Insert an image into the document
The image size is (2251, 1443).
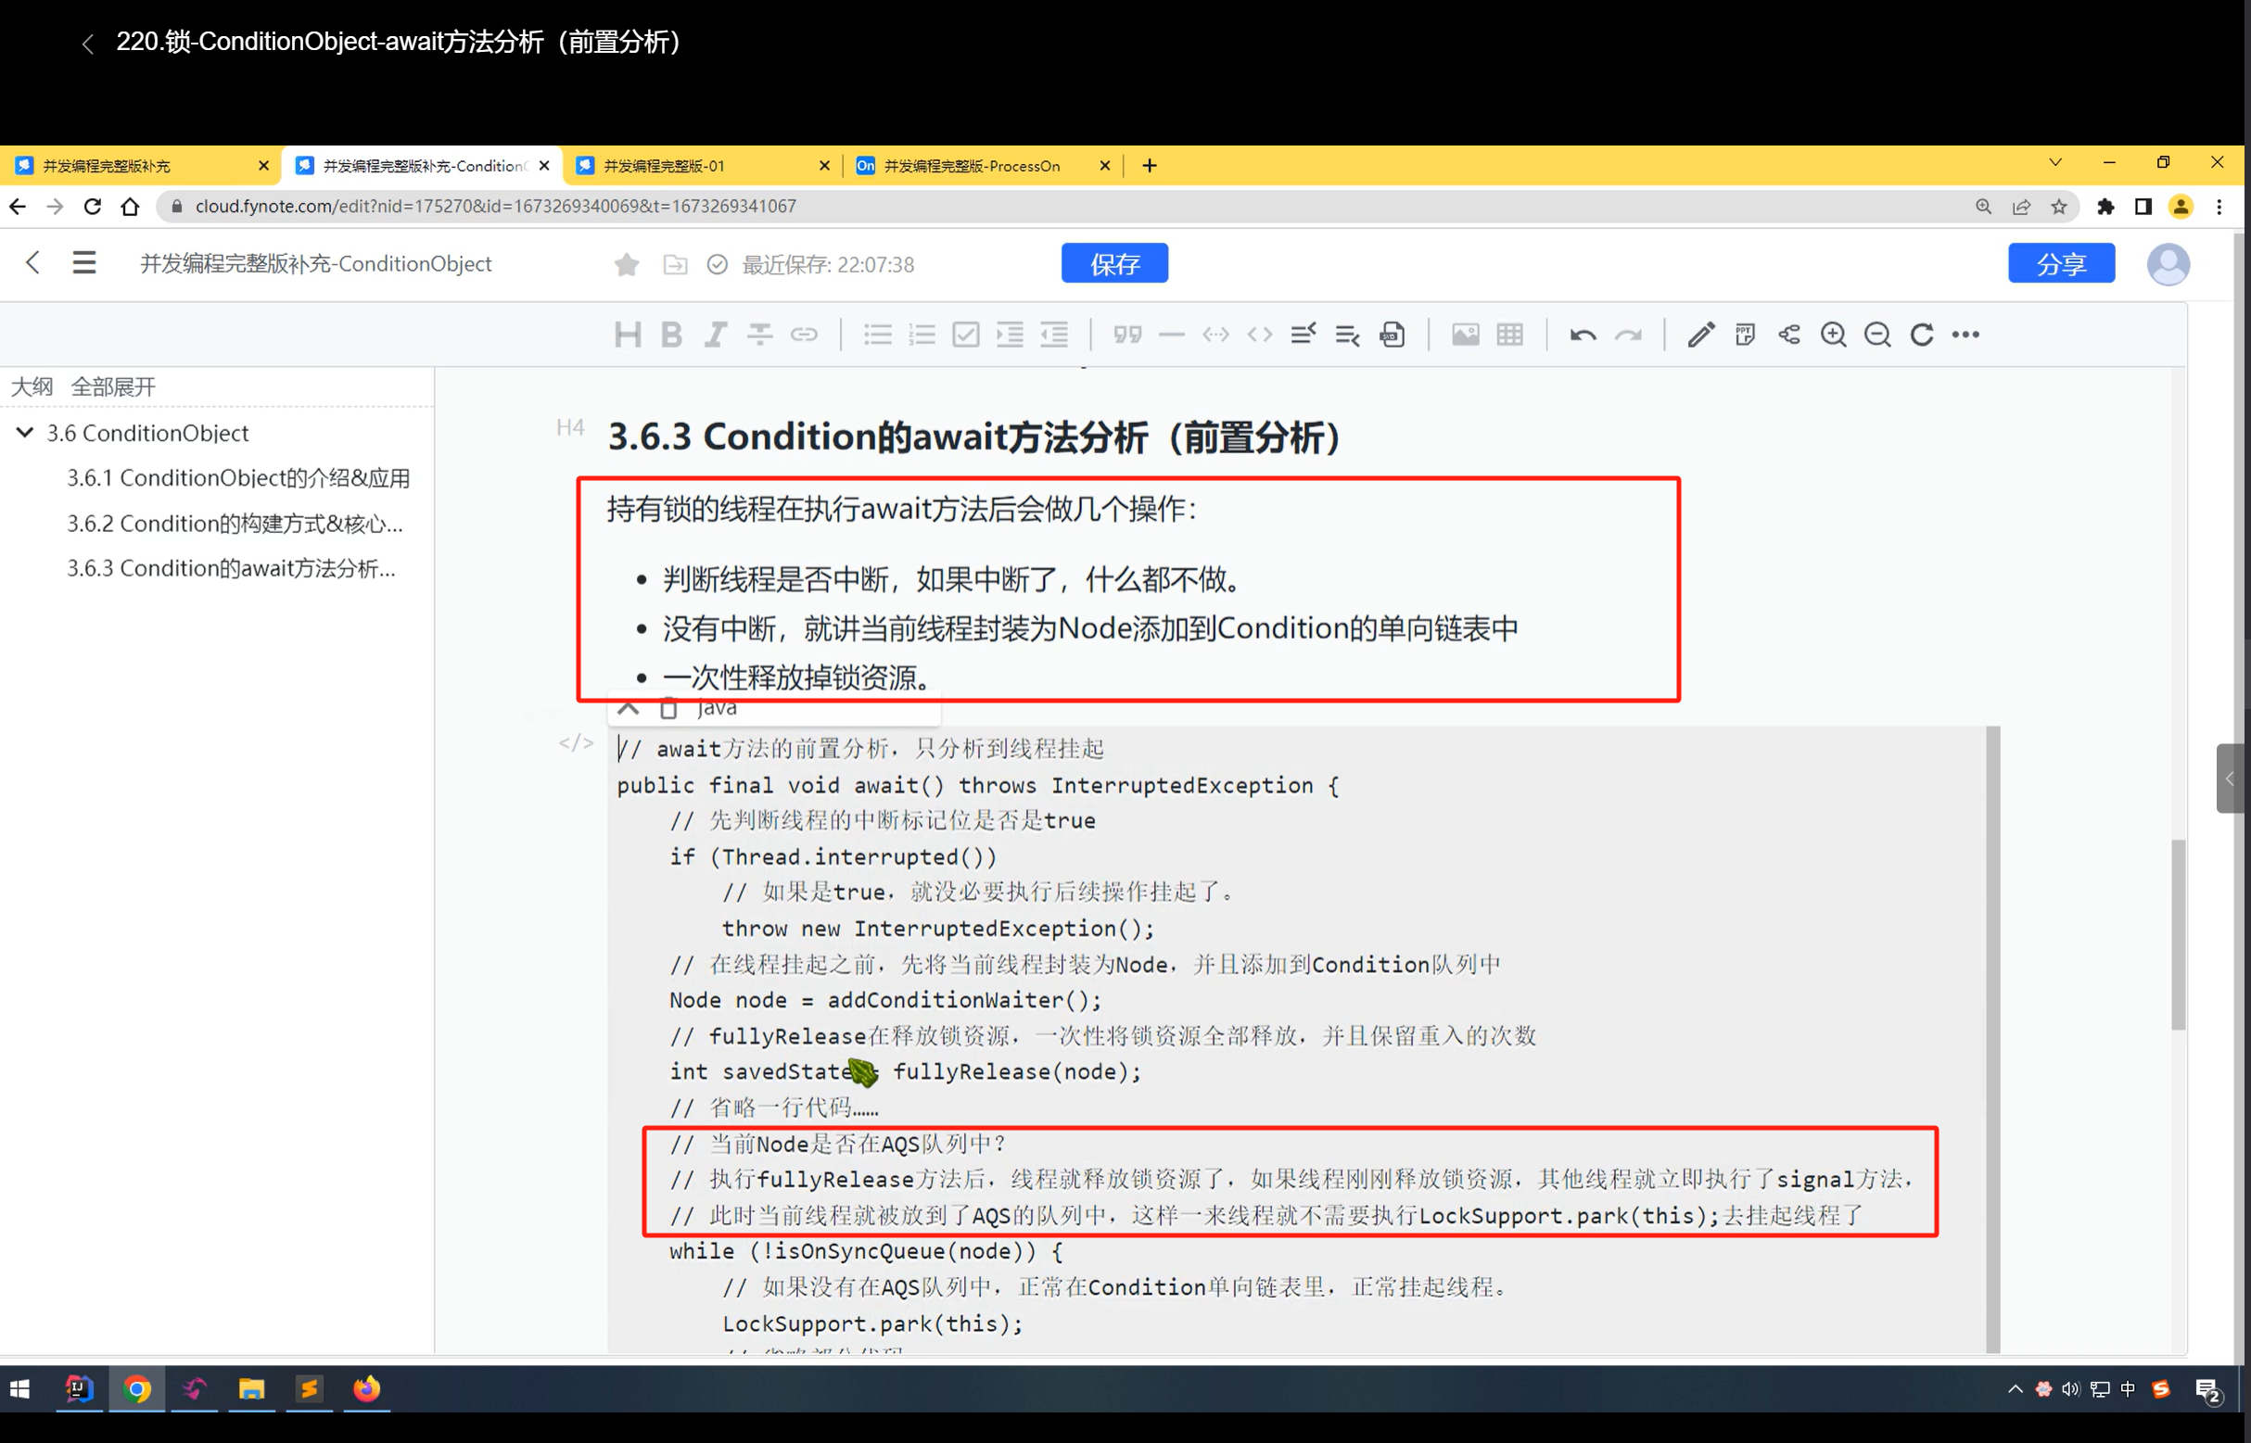click(1465, 335)
